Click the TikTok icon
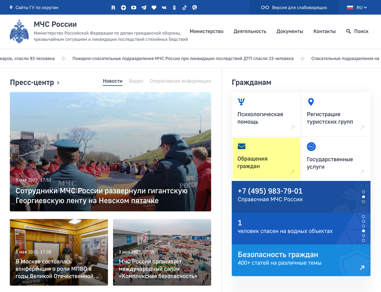 184,8
